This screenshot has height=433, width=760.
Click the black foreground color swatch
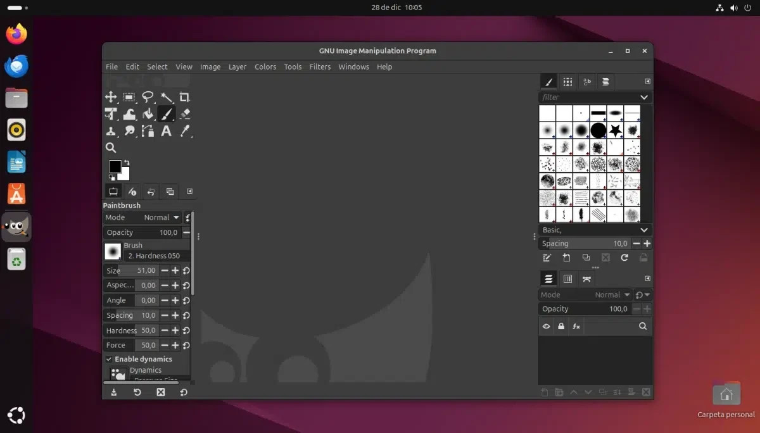[115, 166]
